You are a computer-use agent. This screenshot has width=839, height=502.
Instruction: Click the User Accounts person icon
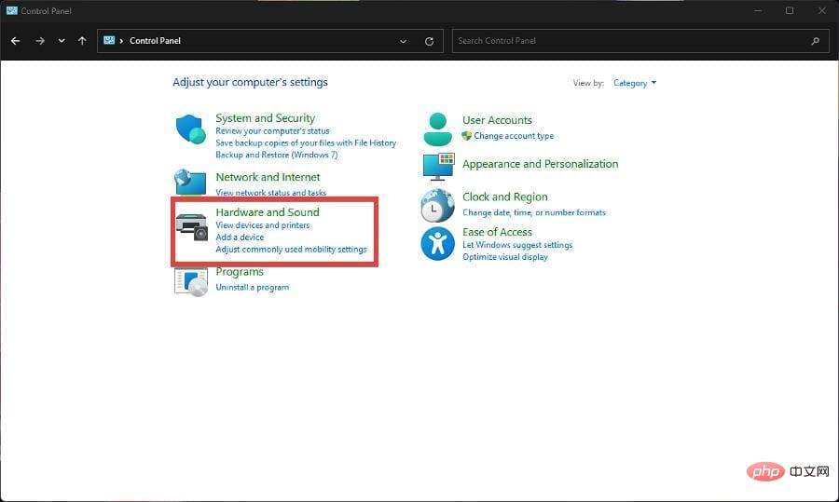coord(438,129)
